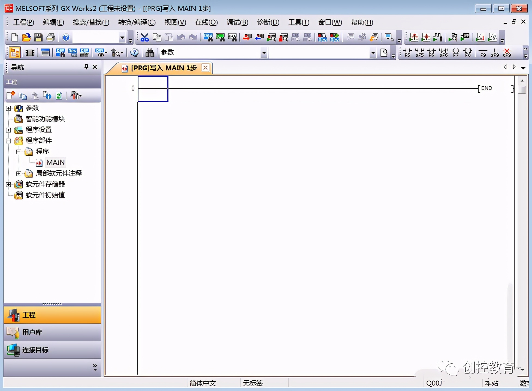Click the Save project icon
The height and width of the screenshot is (391, 532).
click(38, 37)
